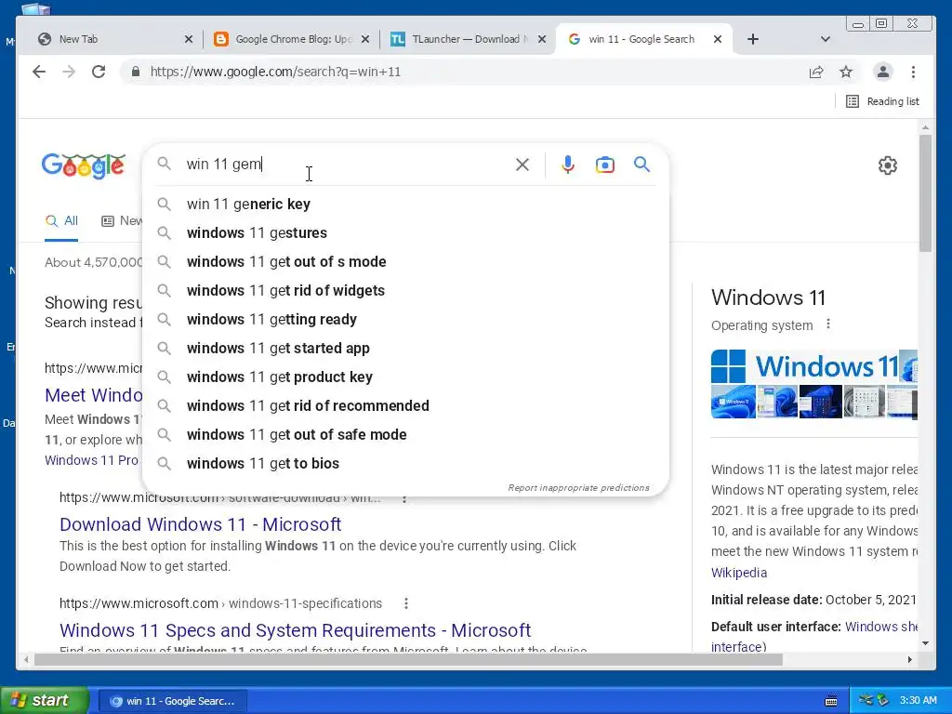Choose suggestion windows 11 get started app

pyautogui.click(x=405, y=349)
